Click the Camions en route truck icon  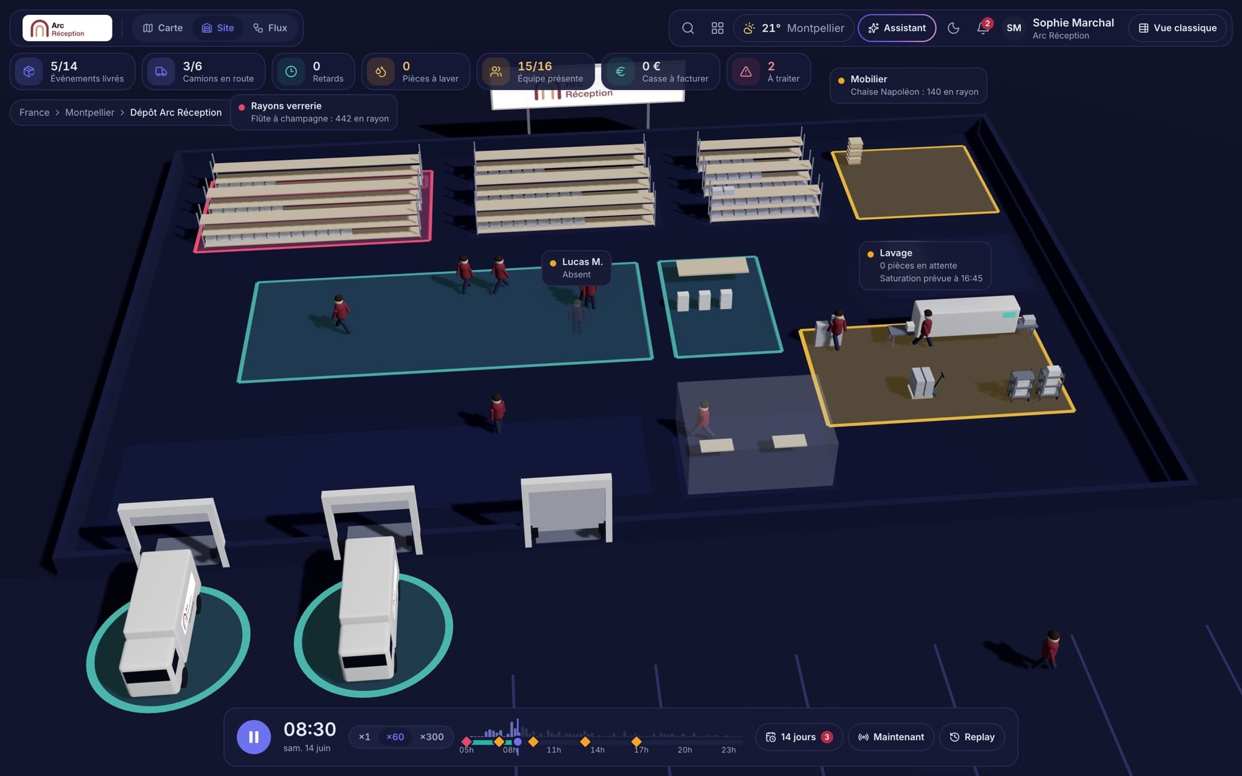tap(161, 71)
